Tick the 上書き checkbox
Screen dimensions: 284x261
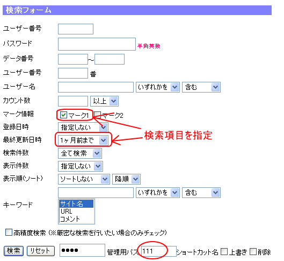(x=224, y=251)
